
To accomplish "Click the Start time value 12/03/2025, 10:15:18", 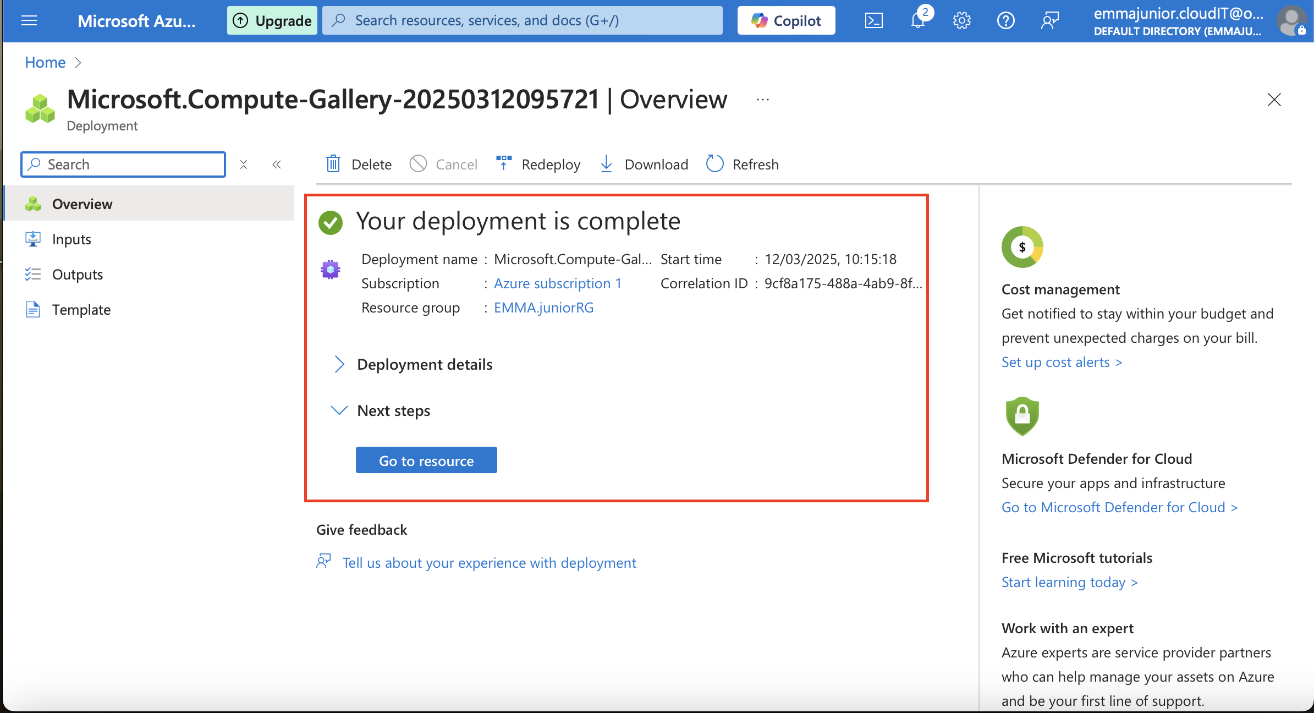I will [831, 259].
